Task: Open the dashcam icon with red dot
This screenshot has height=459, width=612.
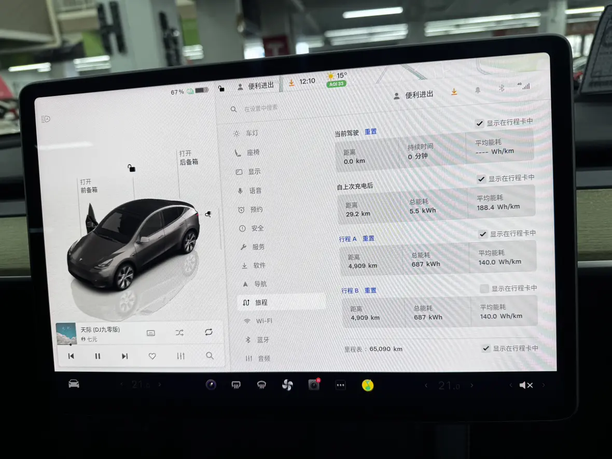Action: (314, 385)
